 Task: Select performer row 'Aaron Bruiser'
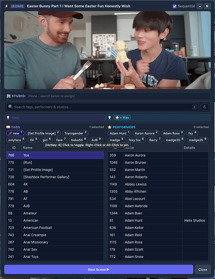[x=158, y=162]
